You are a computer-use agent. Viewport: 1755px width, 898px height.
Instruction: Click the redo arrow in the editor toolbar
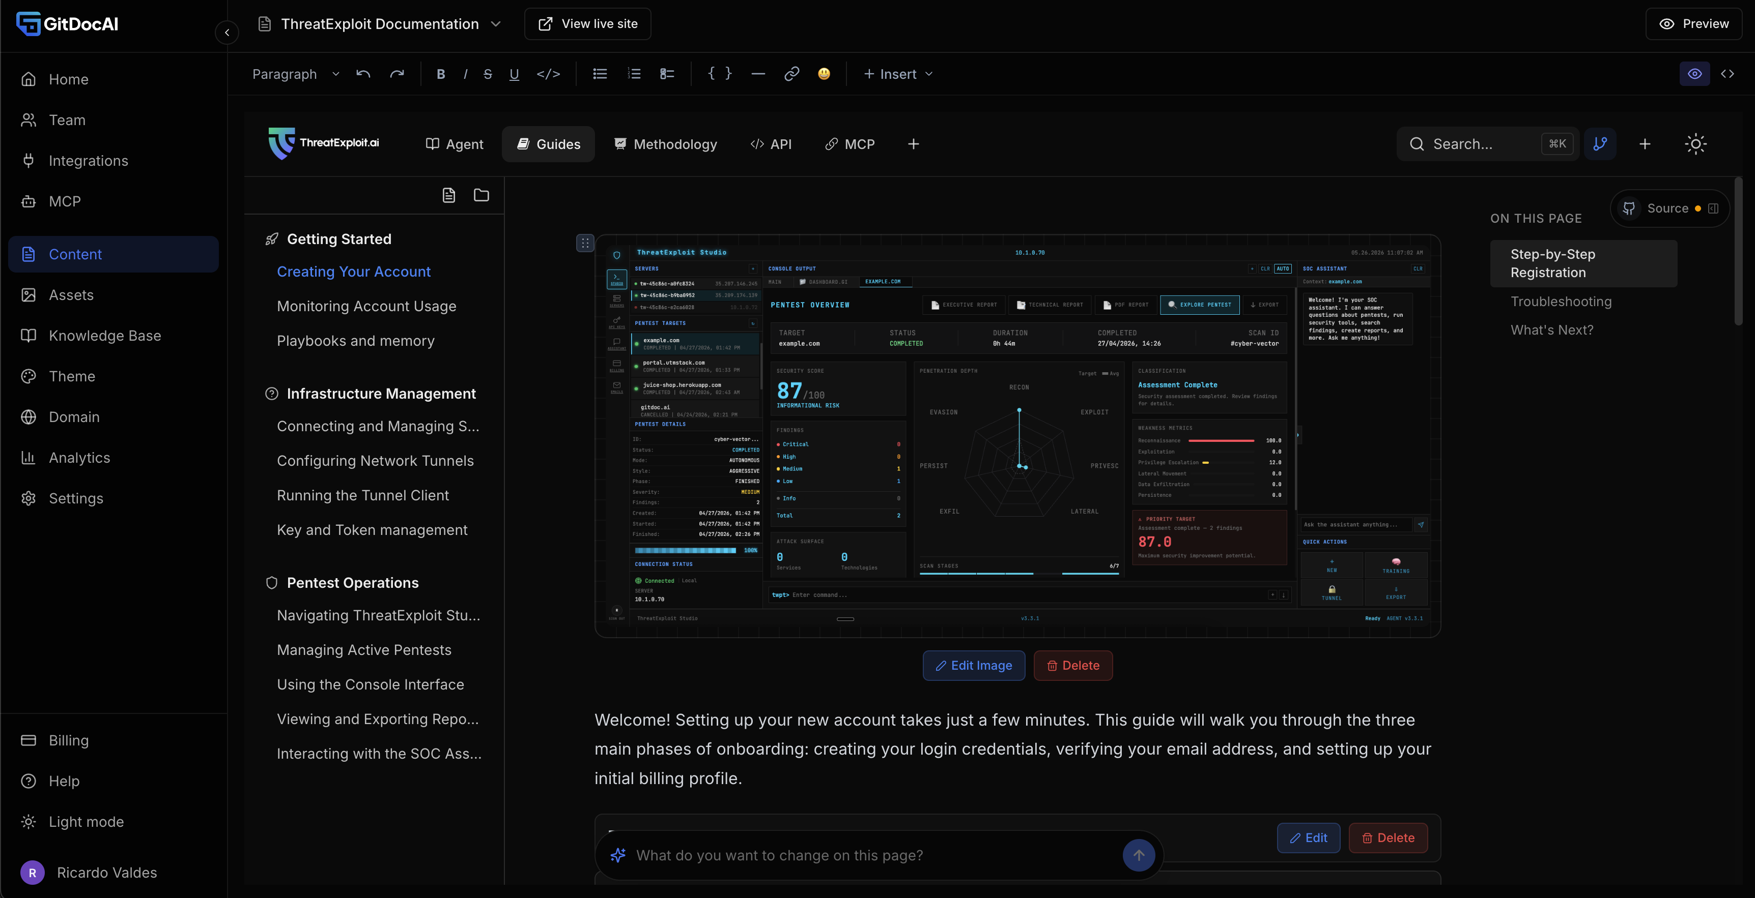pyautogui.click(x=397, y=74)
